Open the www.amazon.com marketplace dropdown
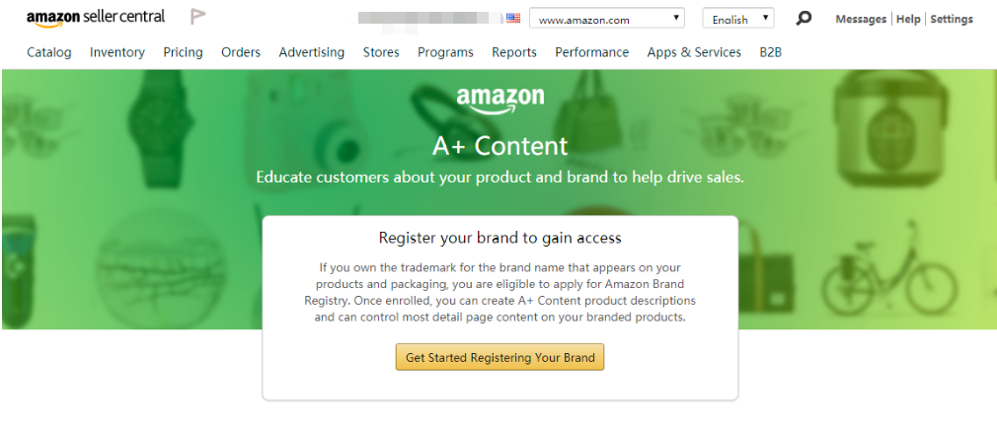This screenshot has height=428, width=997. tap(607, 19)
